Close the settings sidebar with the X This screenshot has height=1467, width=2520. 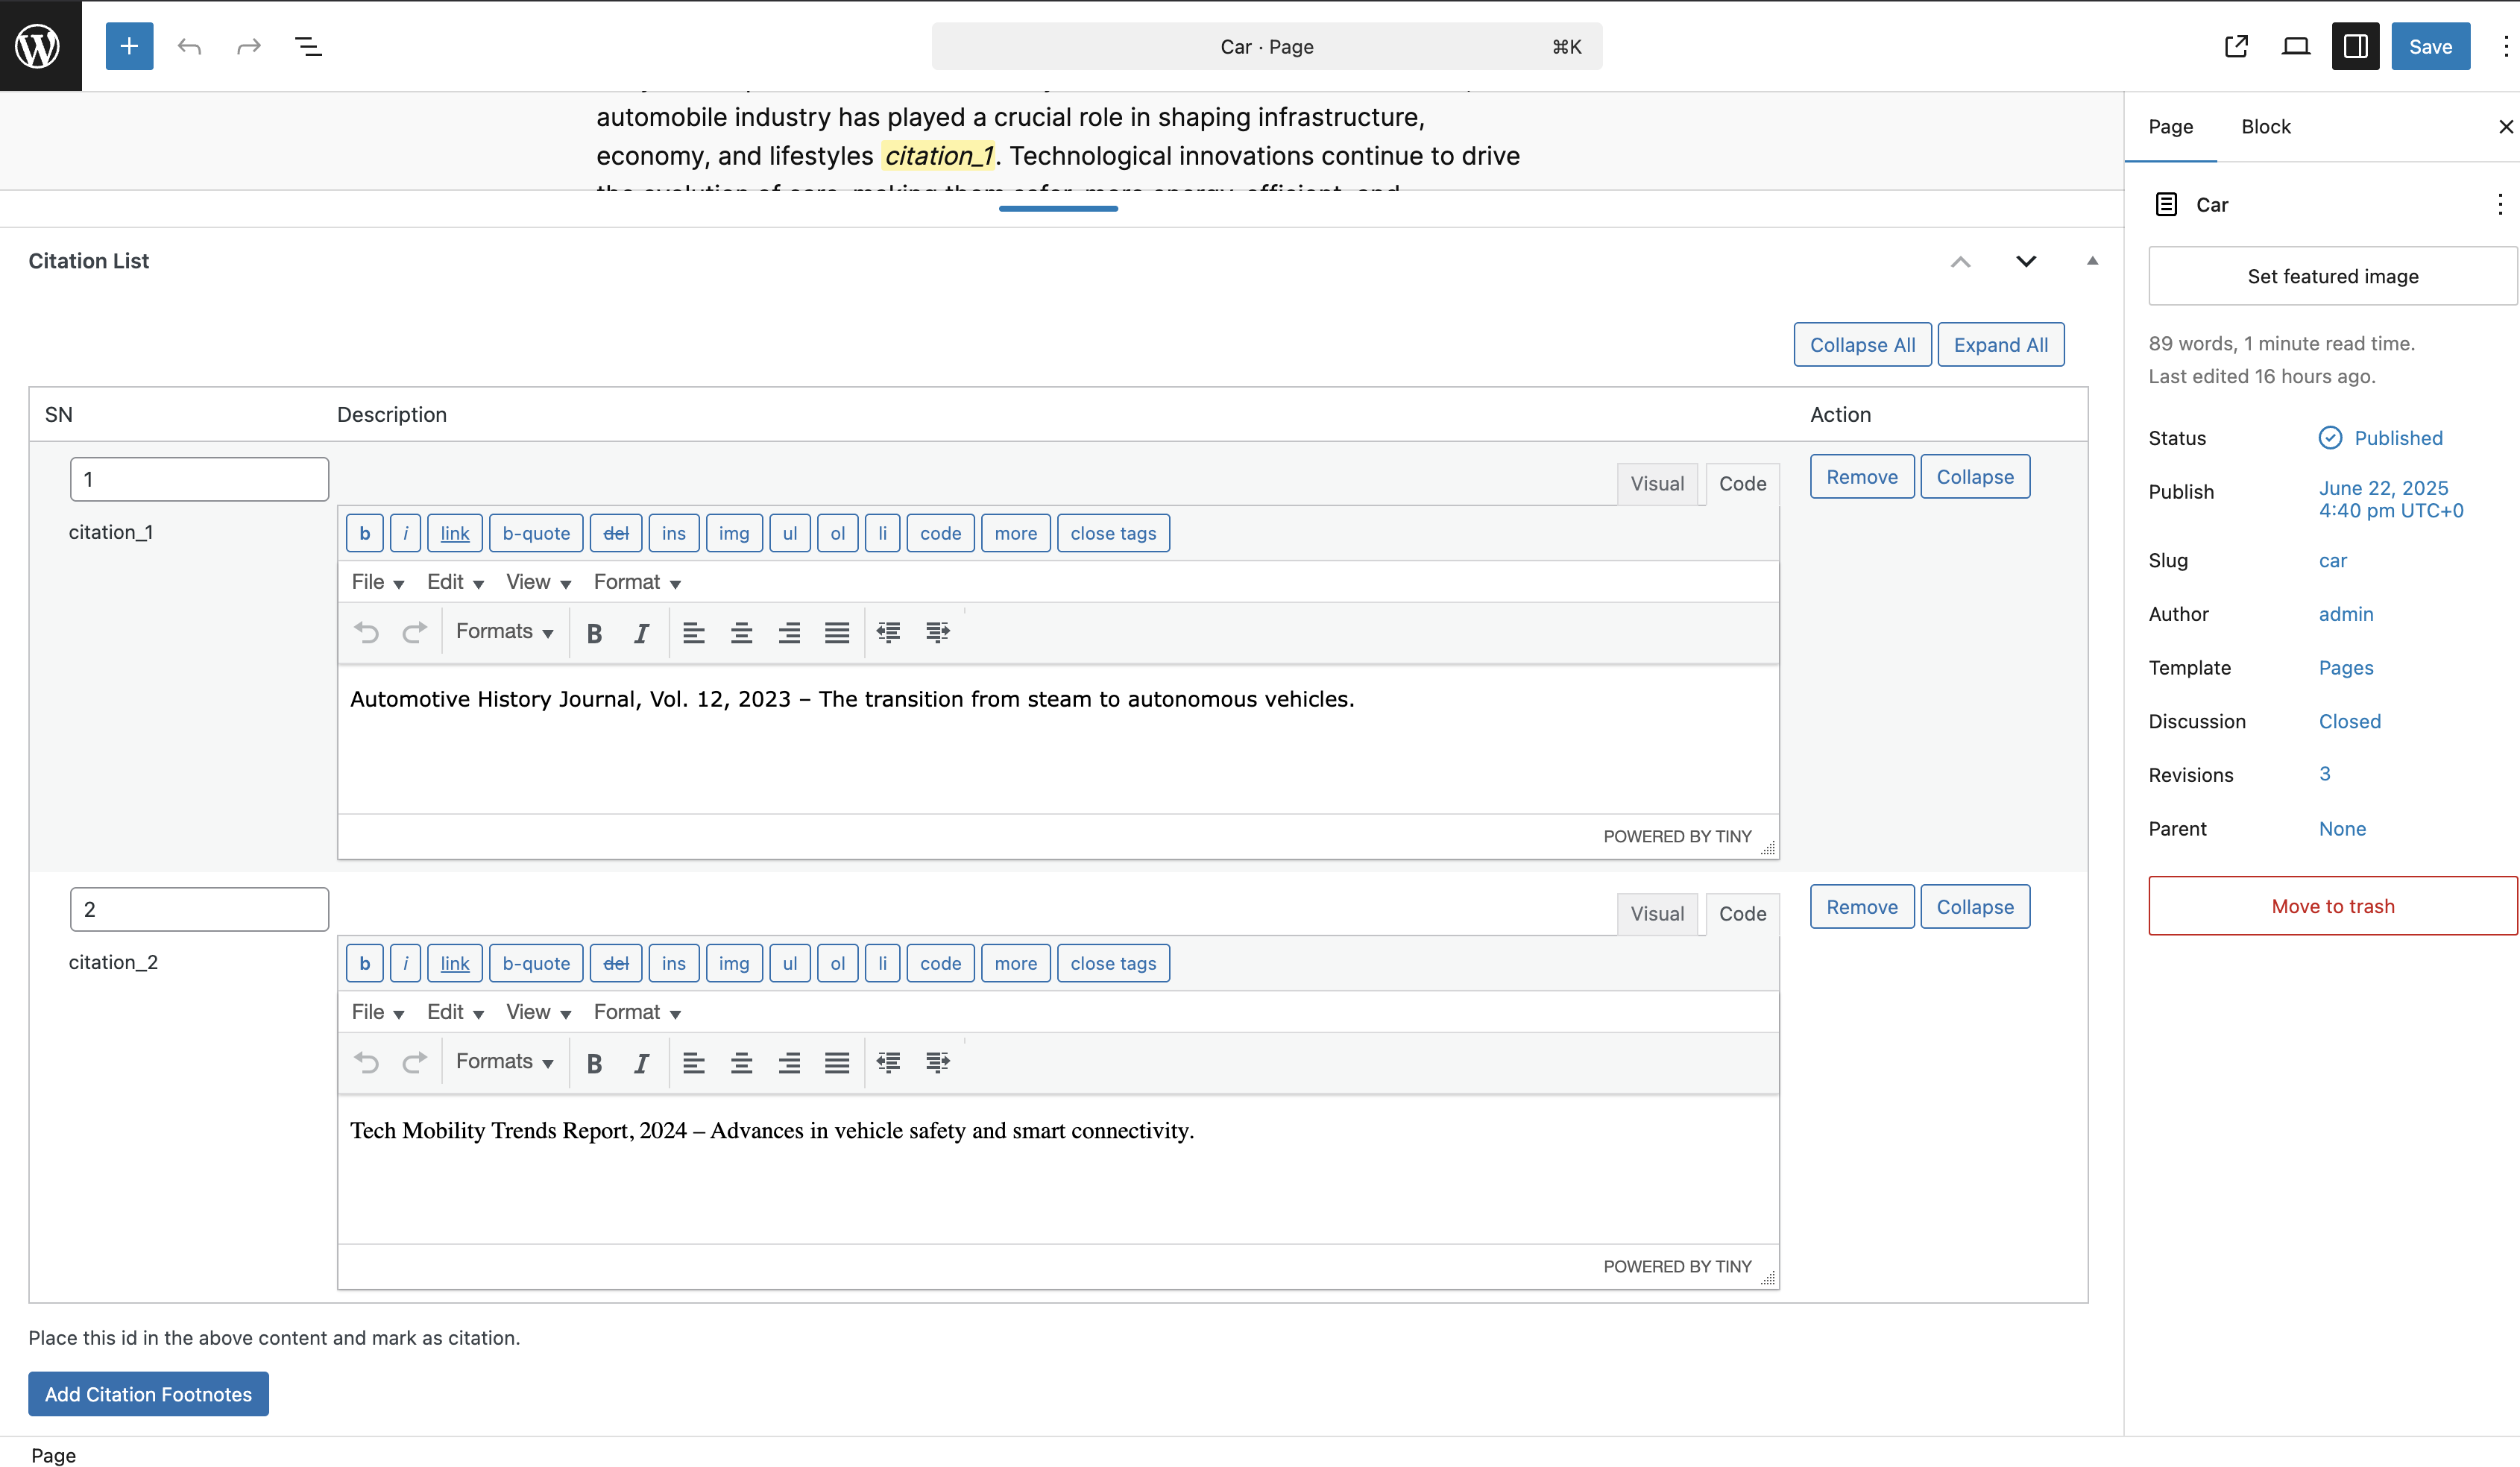click(x=2505, y=127)
